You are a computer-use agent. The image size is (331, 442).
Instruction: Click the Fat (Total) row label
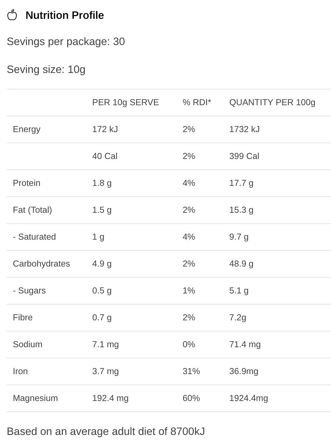coord(32,210)
